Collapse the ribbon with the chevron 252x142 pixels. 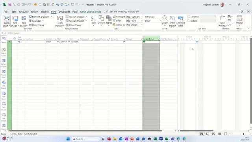click(248, 28)
